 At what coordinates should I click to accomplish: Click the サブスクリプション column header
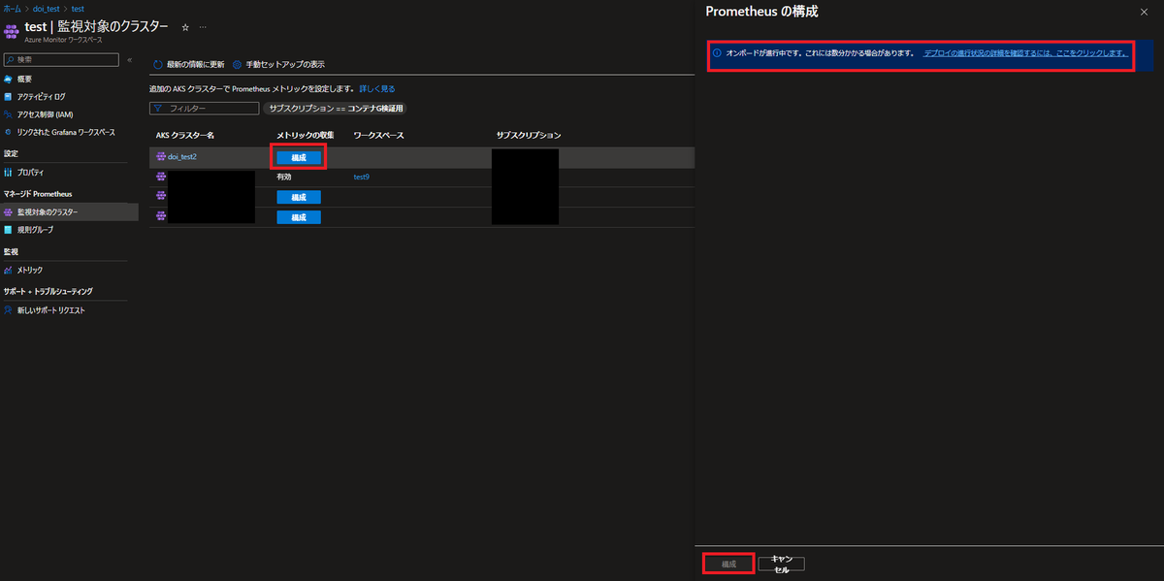[x=529, y=134]
